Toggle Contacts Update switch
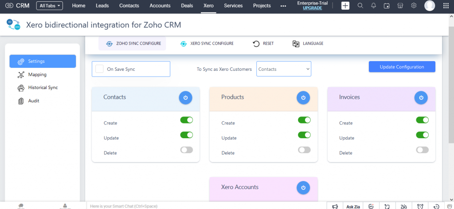 (x=187, y=135)
